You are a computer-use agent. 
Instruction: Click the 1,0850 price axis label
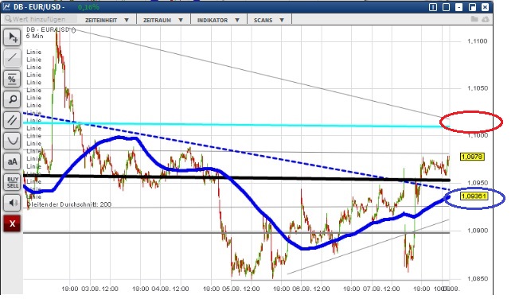point(478,278)
